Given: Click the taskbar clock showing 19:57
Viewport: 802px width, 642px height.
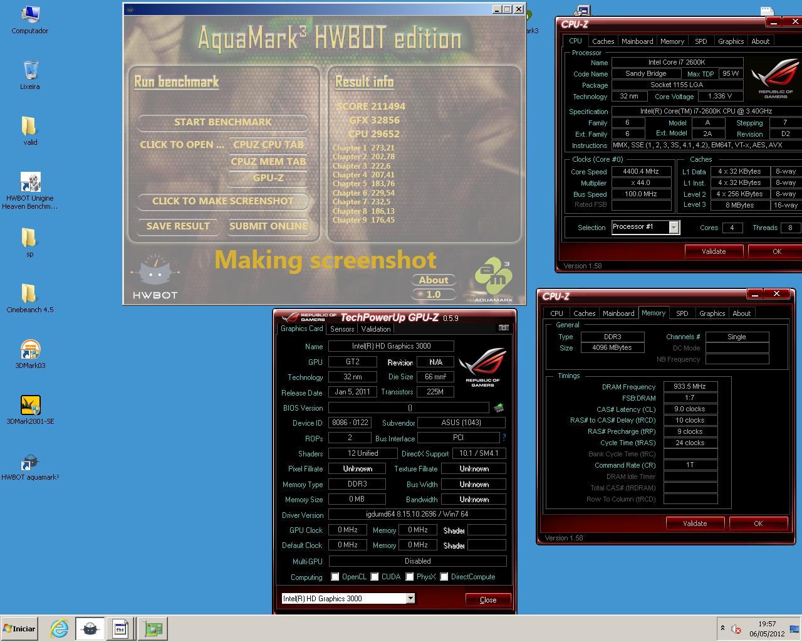Looking at the screenshot, I should 767,629.
